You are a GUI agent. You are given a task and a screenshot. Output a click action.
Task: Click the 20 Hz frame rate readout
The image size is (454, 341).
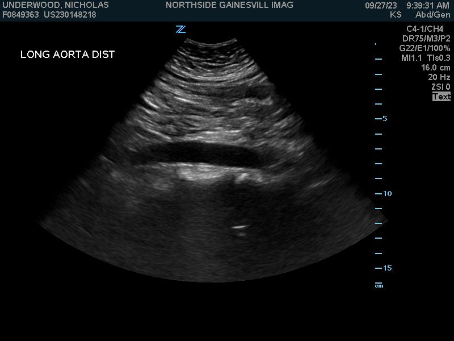click(439, 77)
